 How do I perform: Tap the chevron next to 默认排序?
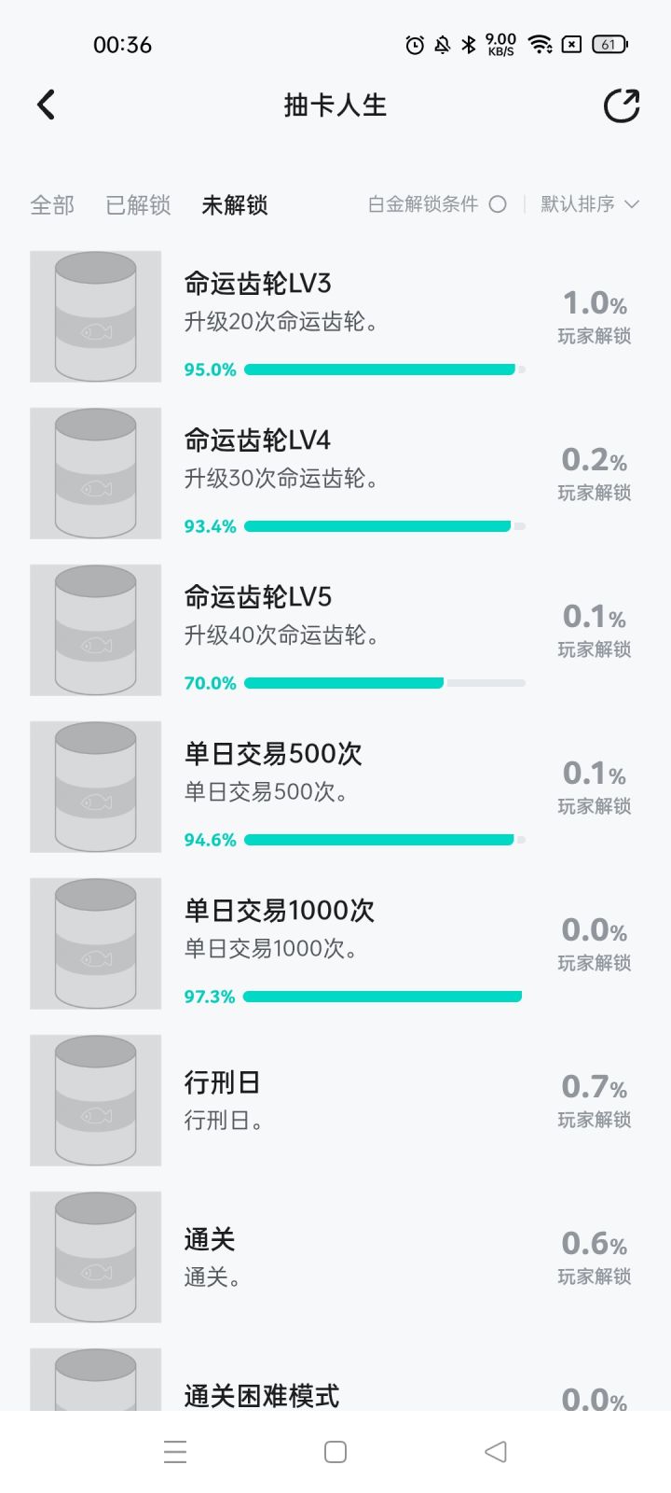pyautogui.click(x=632, y=204)
